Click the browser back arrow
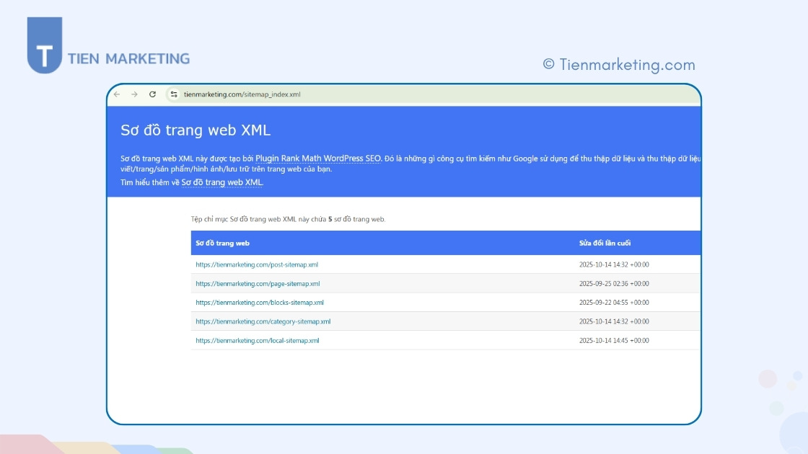Image resolution: width=808 pixels, height=454 pixels. [x=118, y=94]
